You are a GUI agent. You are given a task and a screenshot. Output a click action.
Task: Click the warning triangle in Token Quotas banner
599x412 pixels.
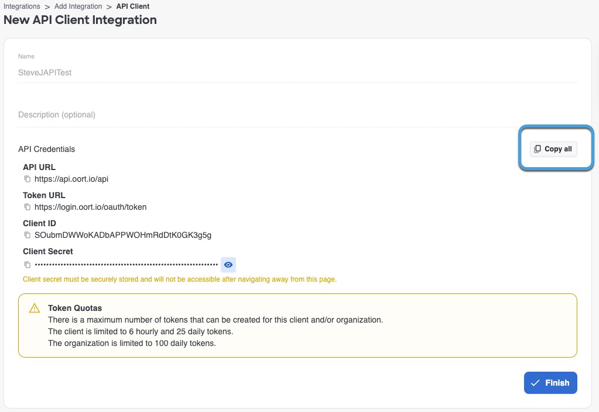point(35,308)
